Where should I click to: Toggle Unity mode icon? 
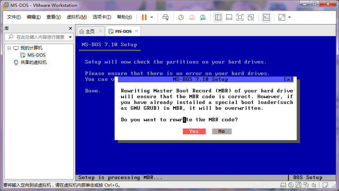coord(251,17)
